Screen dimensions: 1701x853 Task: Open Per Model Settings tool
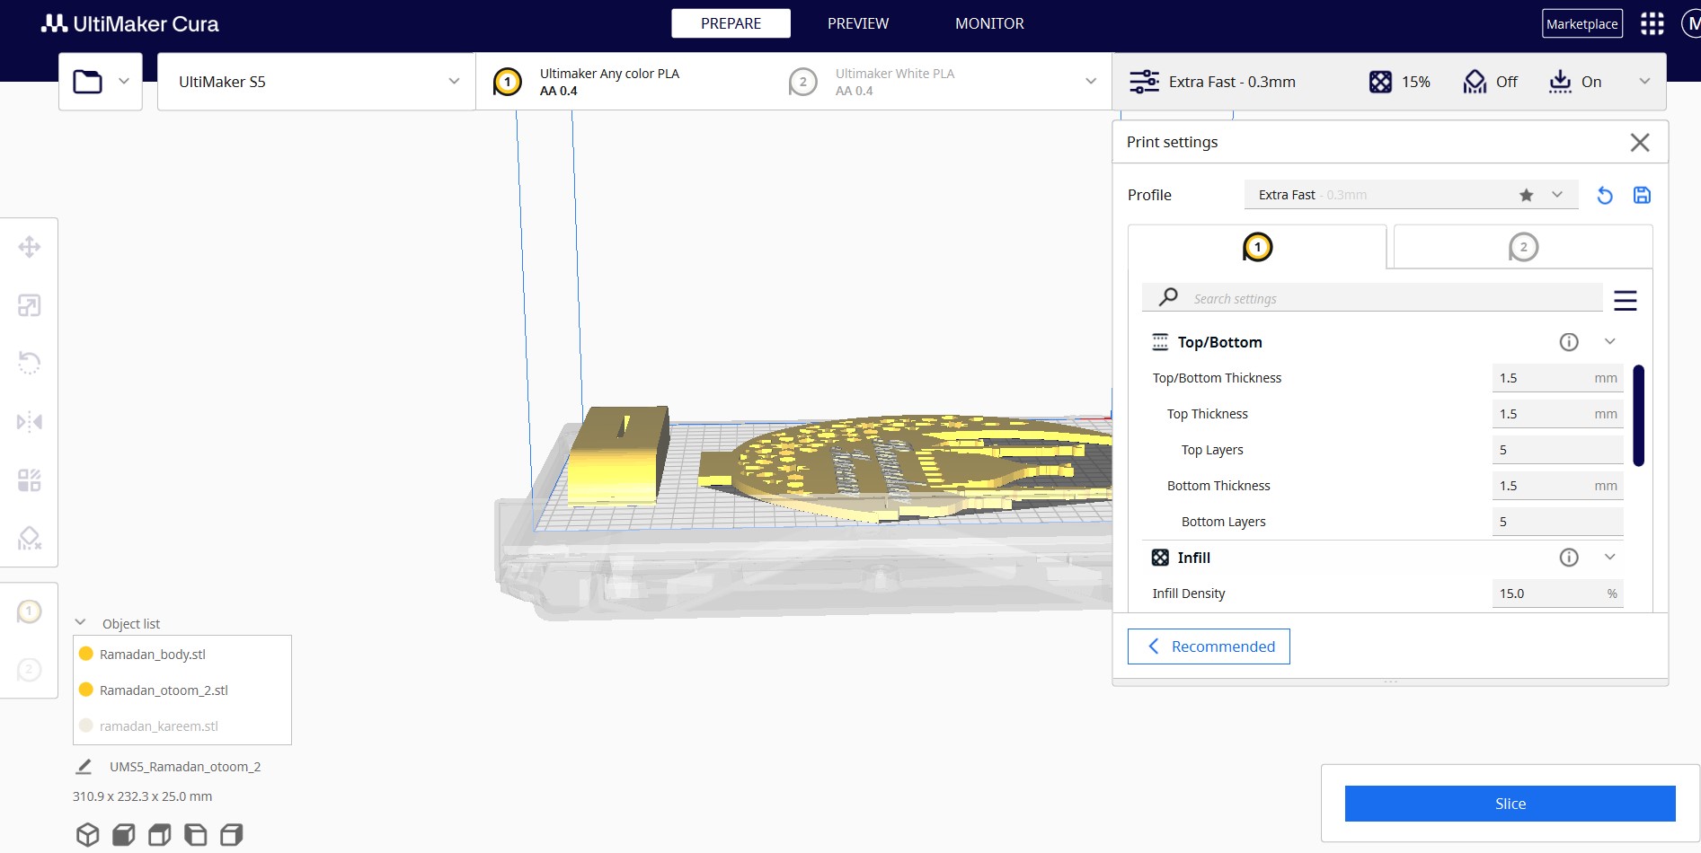coord(29,479)
